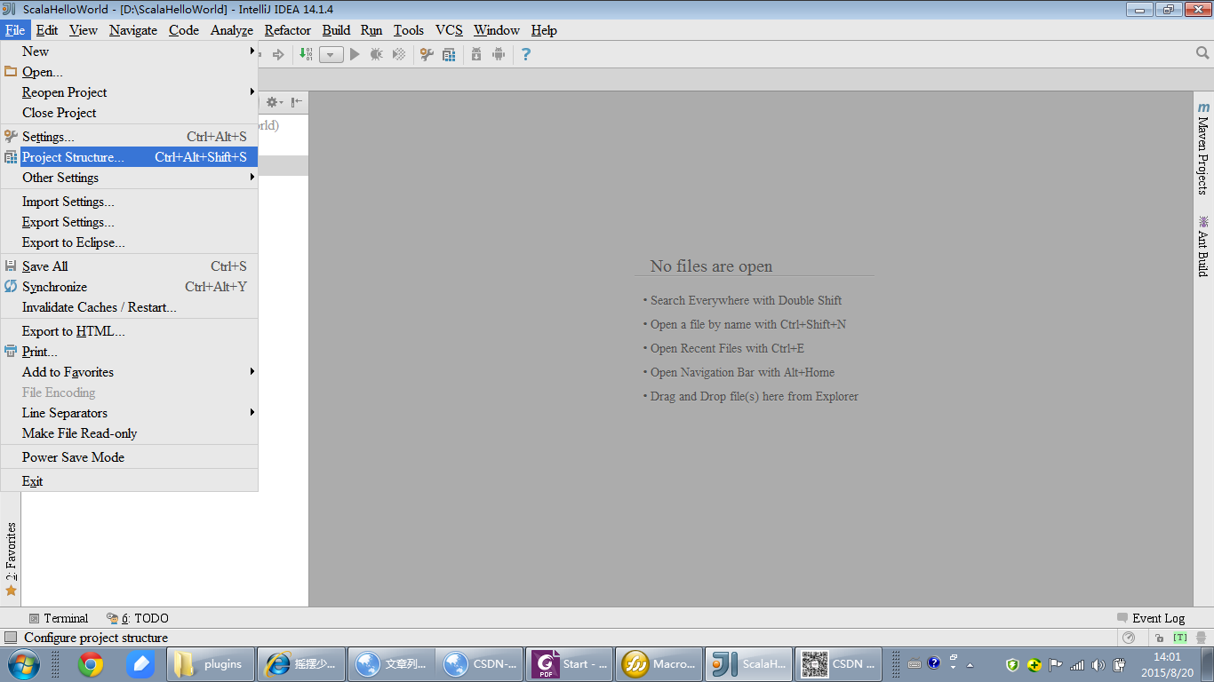Viewport: 1214px width, 682px height.
Task: Toggle Make File Read-only entry
Action: click(130, 433)
